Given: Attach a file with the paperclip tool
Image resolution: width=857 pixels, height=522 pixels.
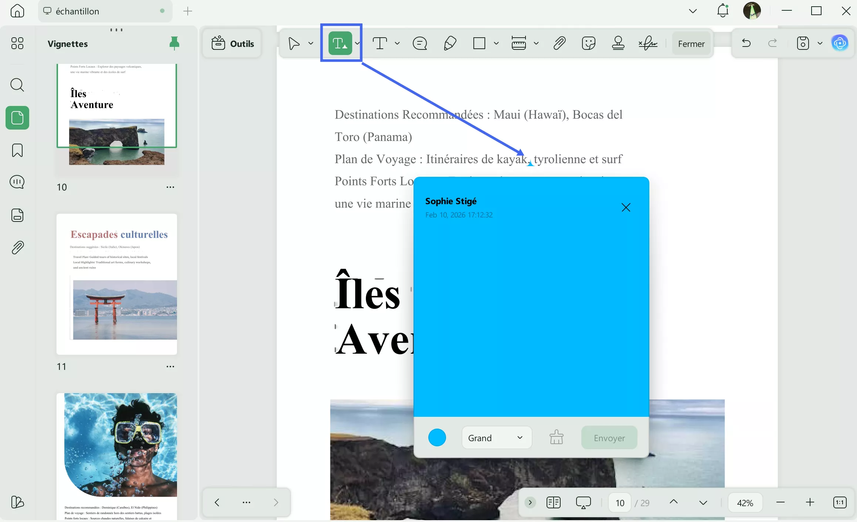Looking at the screenshot, I should pos(559,43).
